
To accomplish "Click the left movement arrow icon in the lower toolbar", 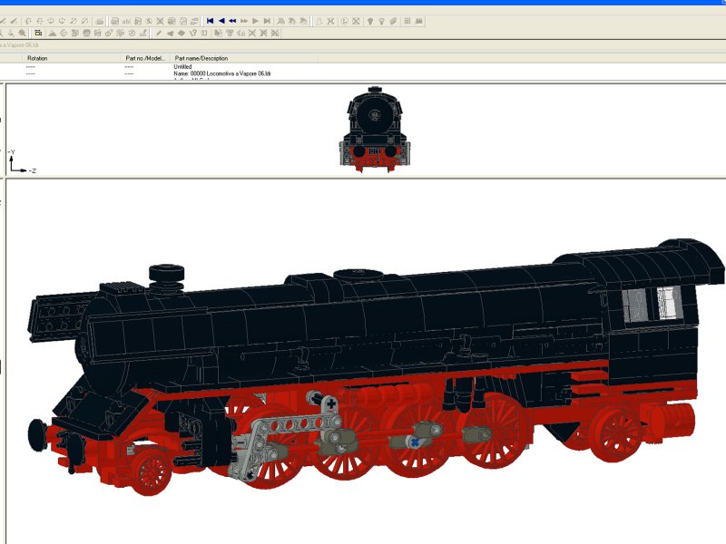I will click(x=171, y=34).
